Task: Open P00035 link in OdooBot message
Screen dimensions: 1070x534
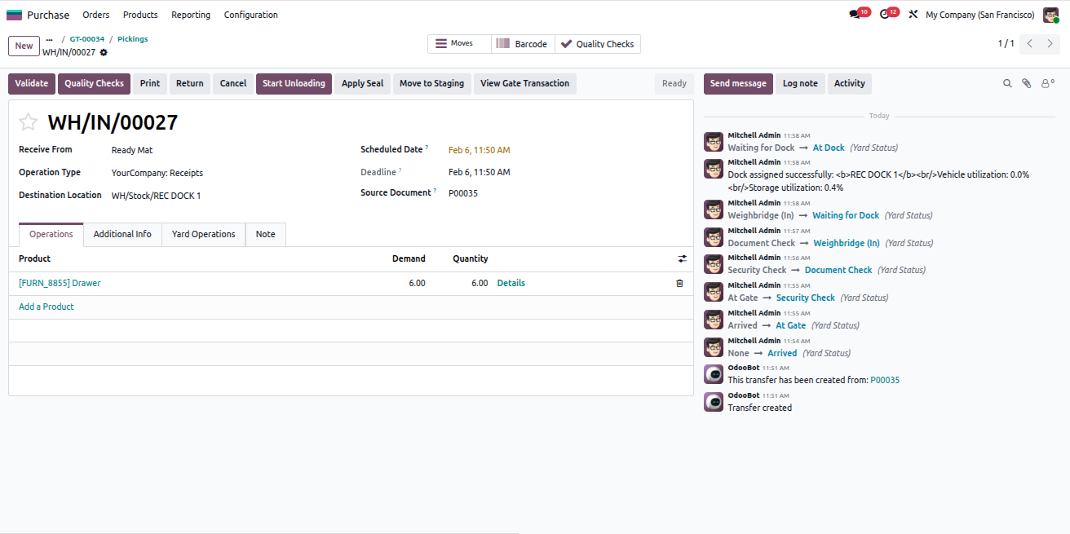Action: point(885,380)
